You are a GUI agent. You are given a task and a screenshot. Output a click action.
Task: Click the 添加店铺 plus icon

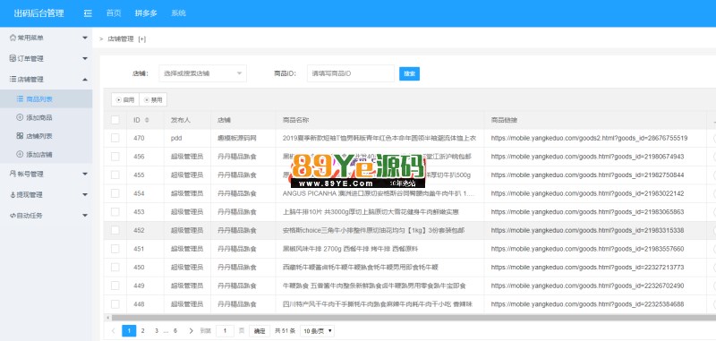pos(20,154)
